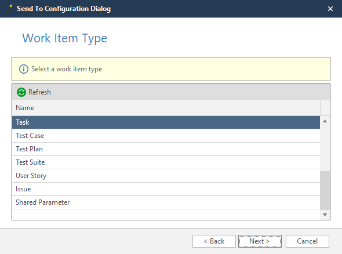Cancel the configuration dialog
Image resolution: width=342 pixels, height=254 pixels.
[x=307, y=241]
